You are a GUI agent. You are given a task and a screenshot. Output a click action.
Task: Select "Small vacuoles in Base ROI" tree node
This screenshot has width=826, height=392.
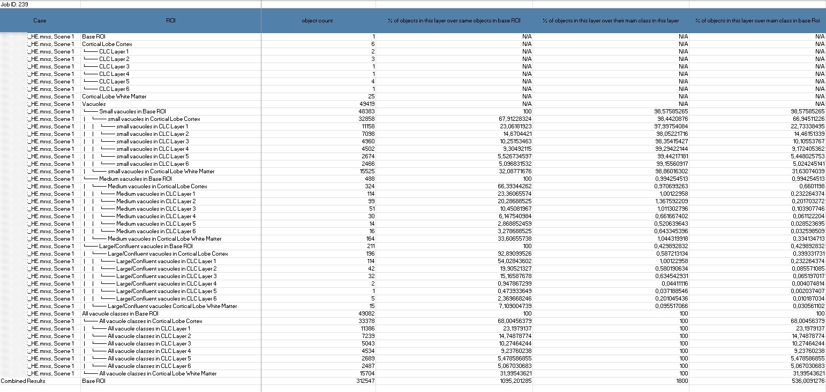129,111
